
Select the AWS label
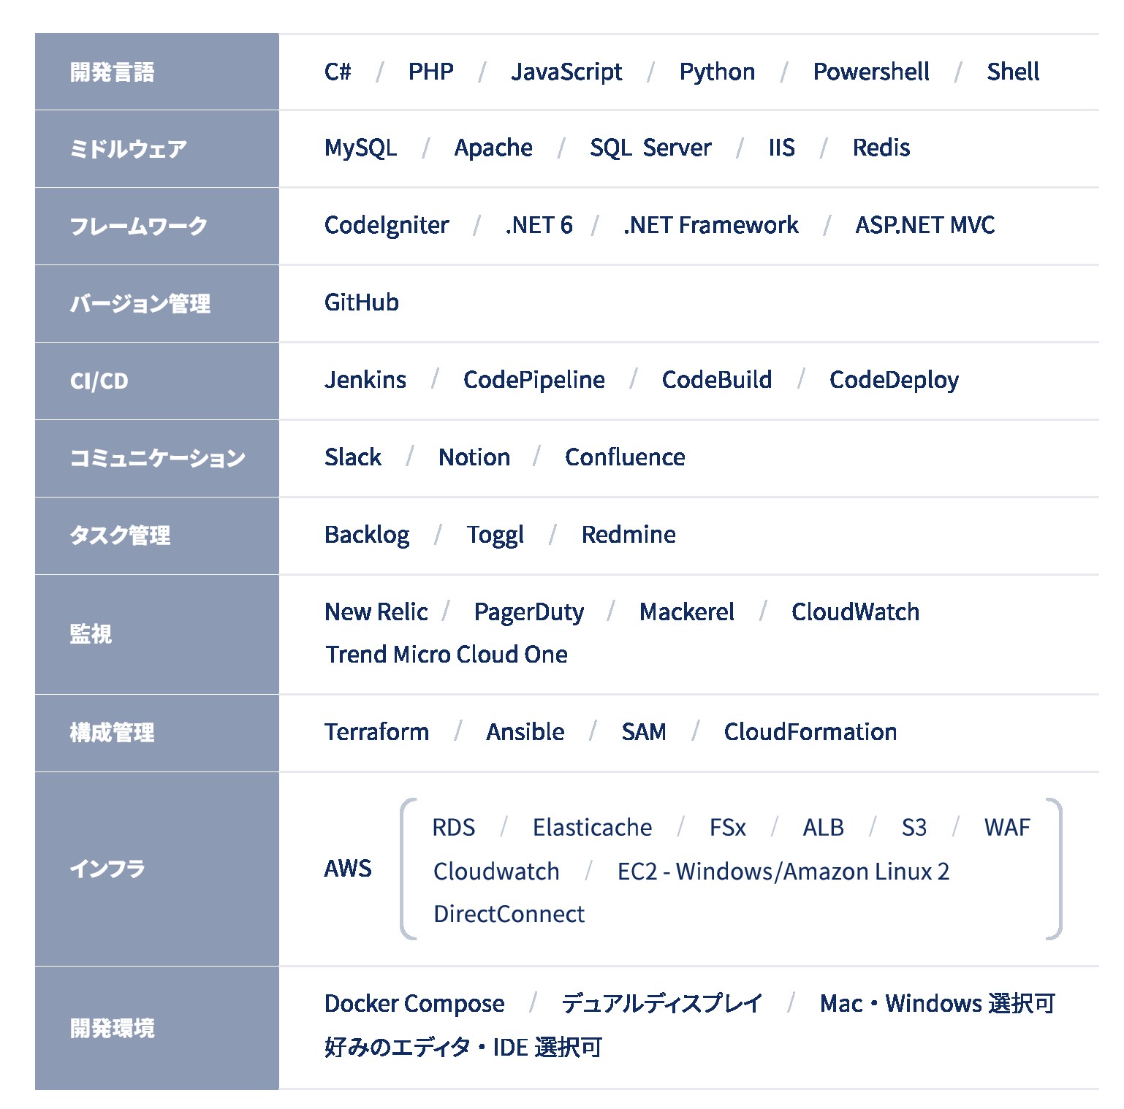click(x=348, y=869)
